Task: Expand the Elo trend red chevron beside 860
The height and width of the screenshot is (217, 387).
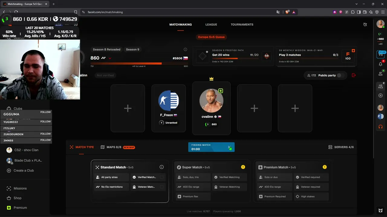Action: coord(110,58)
